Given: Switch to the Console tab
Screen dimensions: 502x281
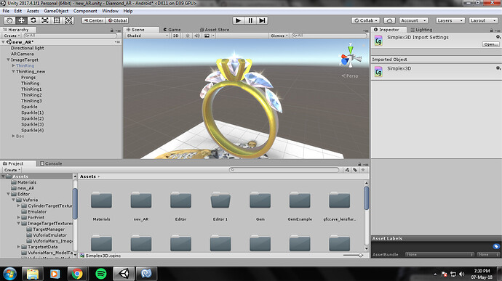Looking at the screenshot, I should pyautogui.click(x=51, y=163).
